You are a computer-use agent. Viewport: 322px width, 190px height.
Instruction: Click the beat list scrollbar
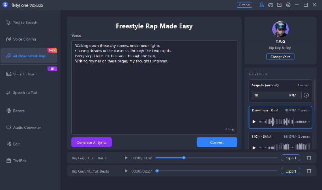point(314,96)
